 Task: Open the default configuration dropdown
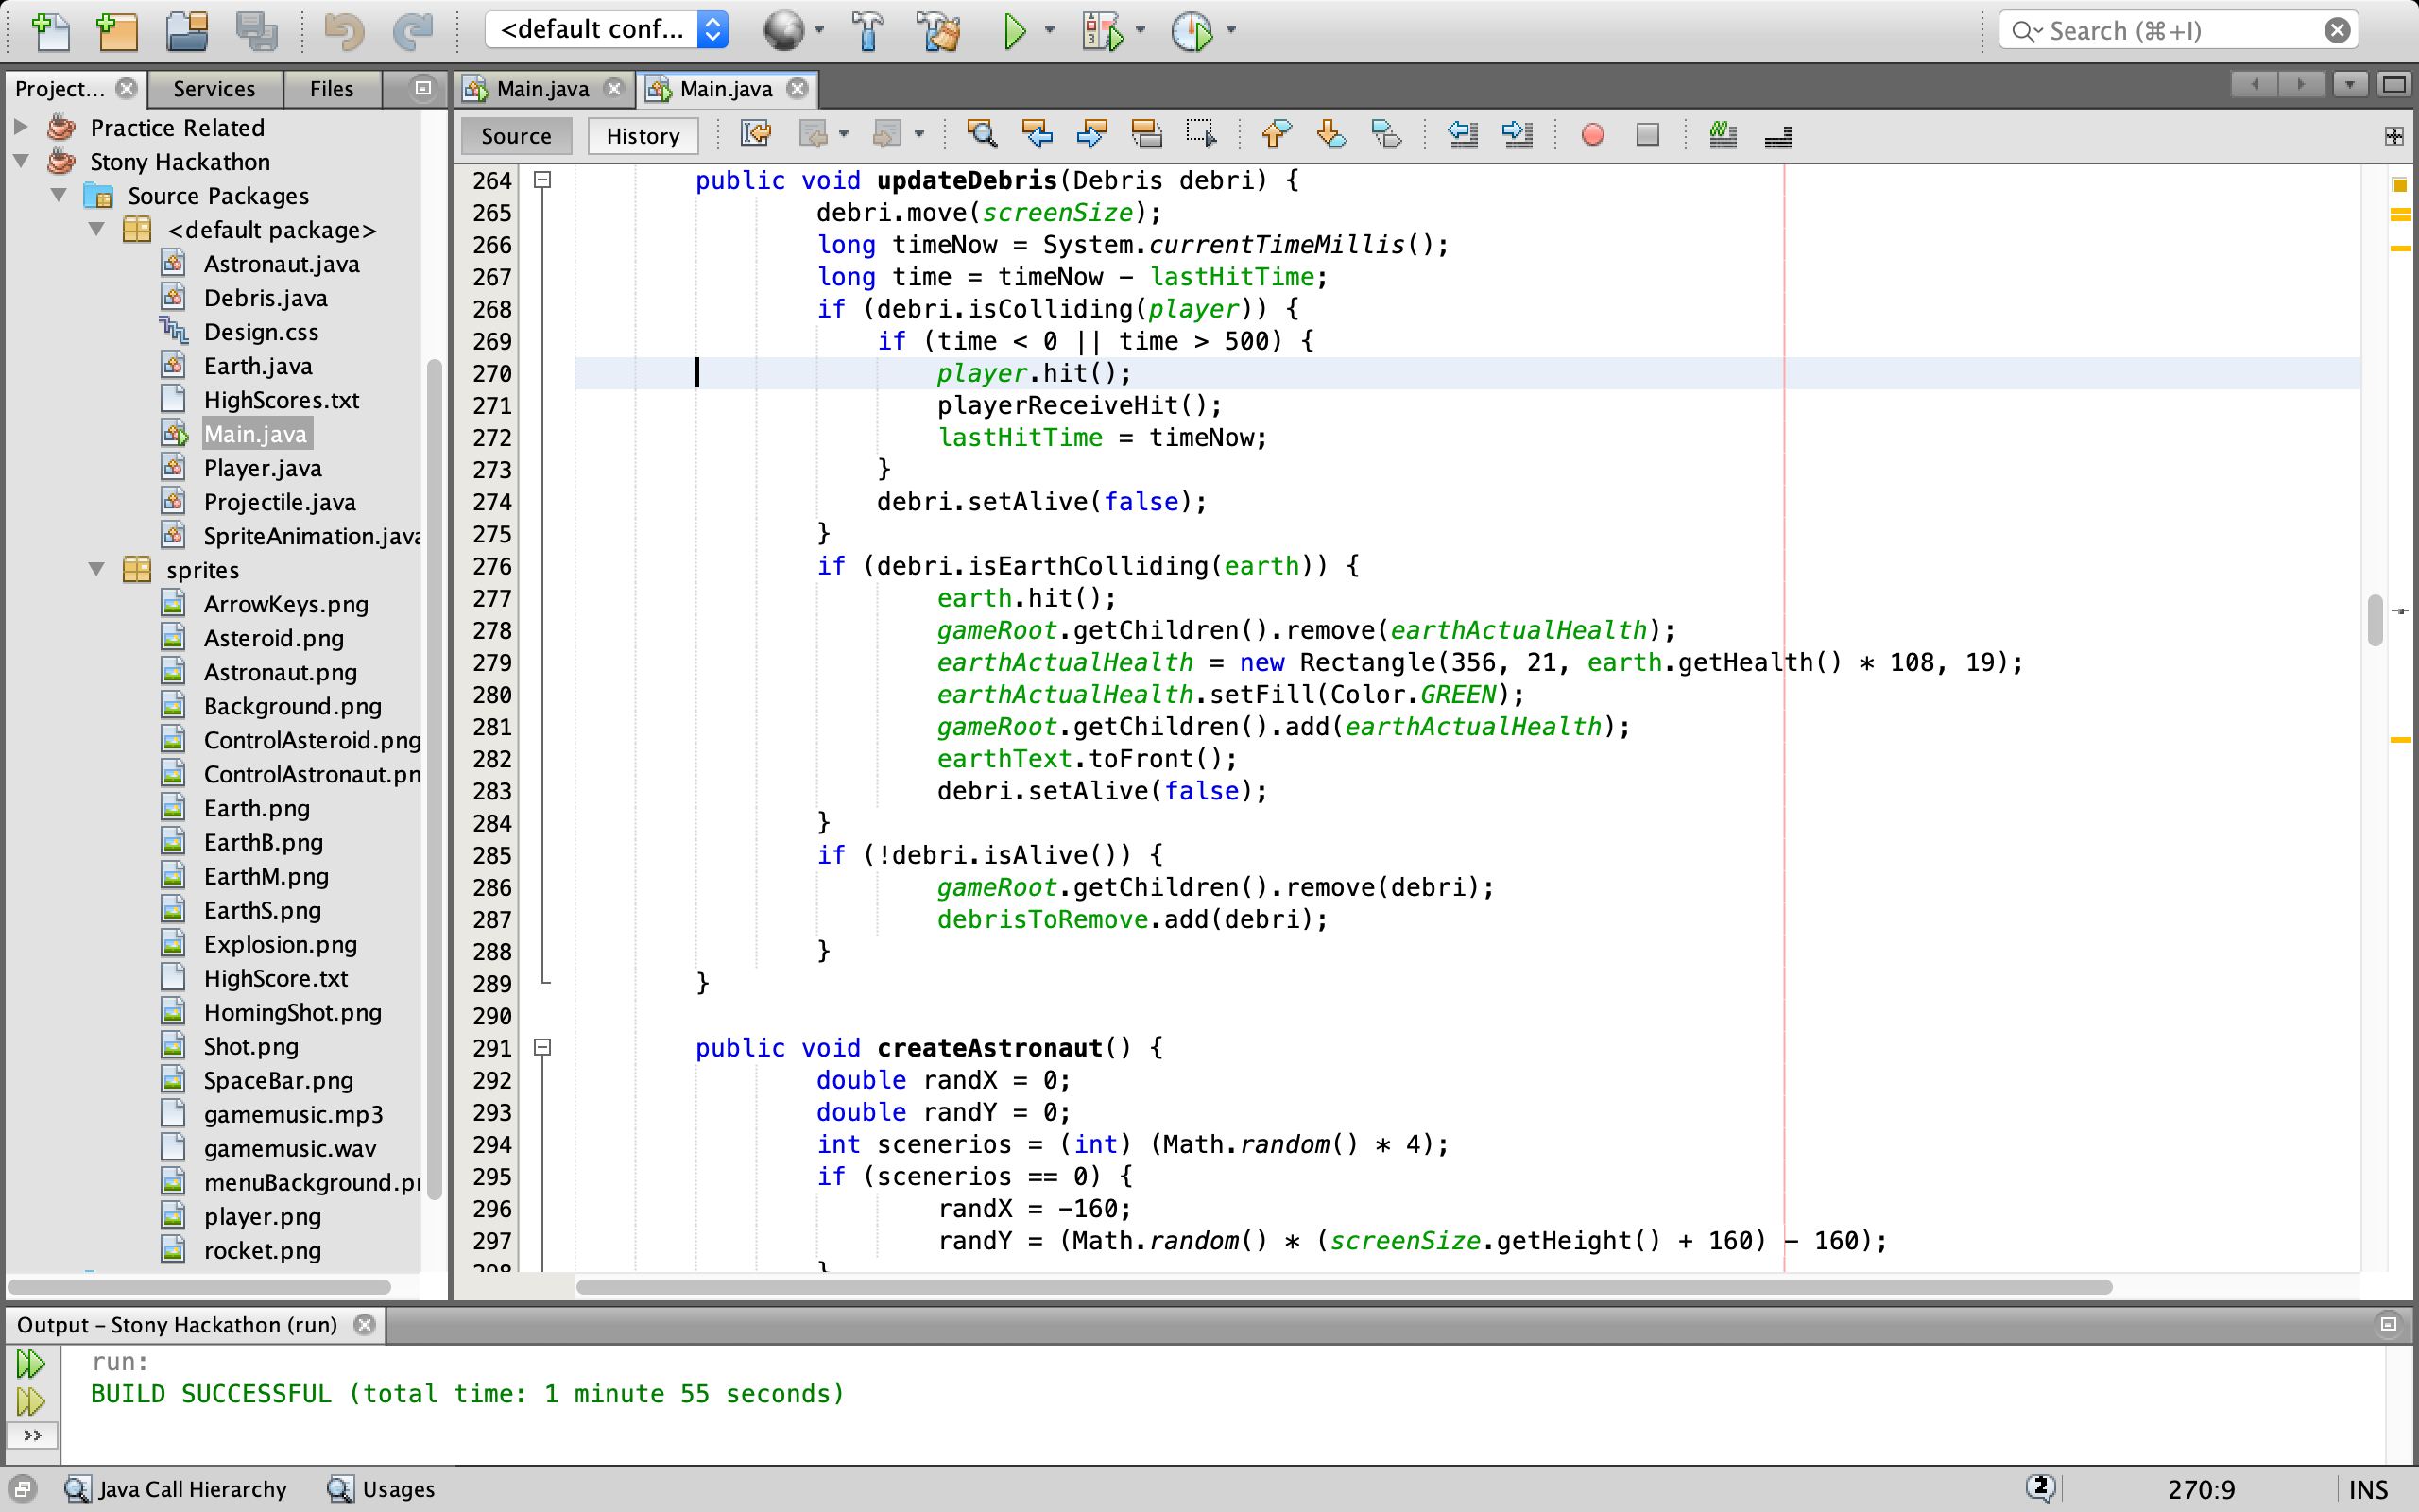click(606, 30)
